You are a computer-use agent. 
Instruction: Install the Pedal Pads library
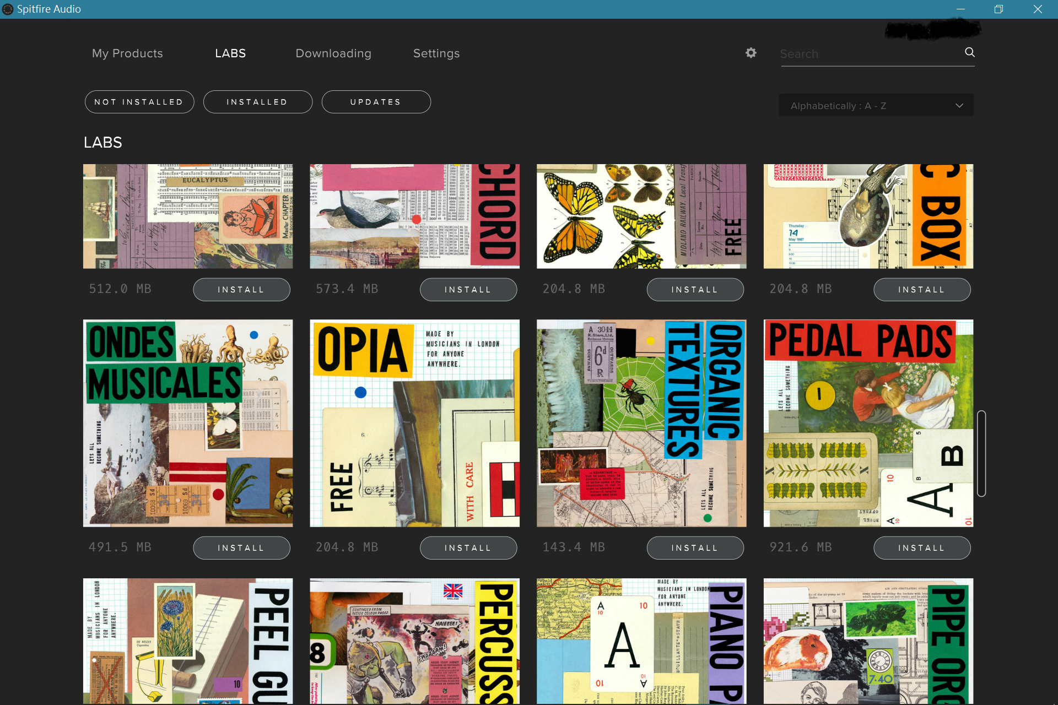point(921,548)
